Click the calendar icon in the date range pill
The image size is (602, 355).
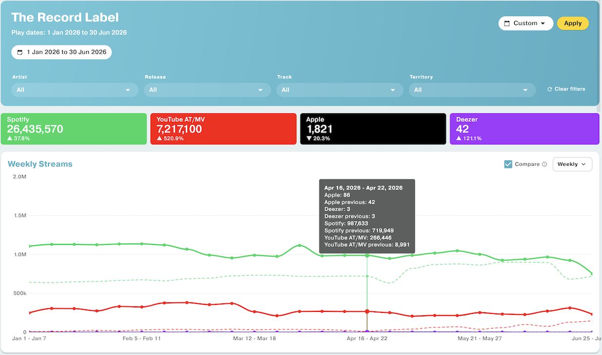point(20,52)
